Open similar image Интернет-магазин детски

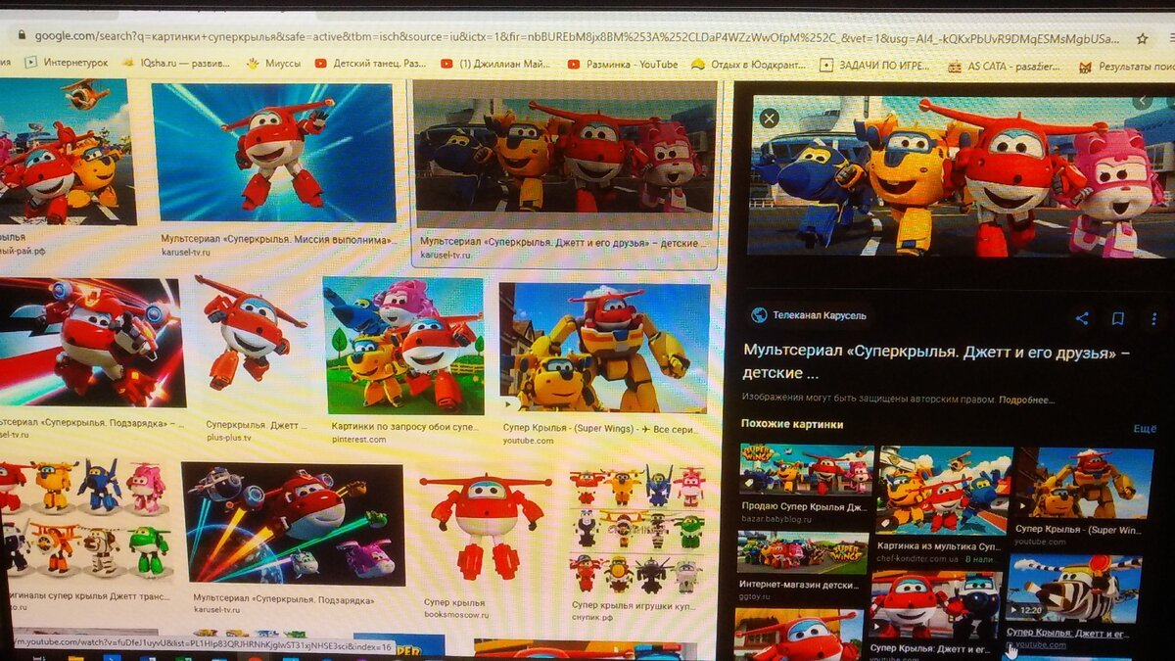[x=804, y=553]
